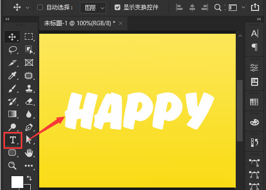Collapse the left toolbox double-arrow
This screenshot has height=190, width=266.
coord(7,19)
